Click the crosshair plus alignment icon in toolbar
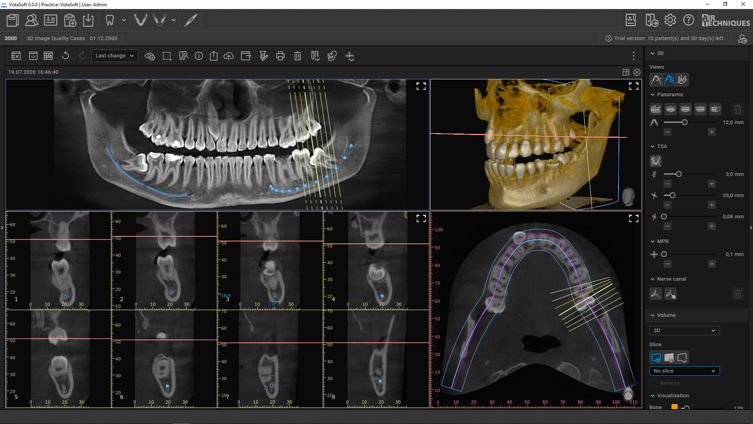This screenshot has height=424, width=753. (350, 57)
